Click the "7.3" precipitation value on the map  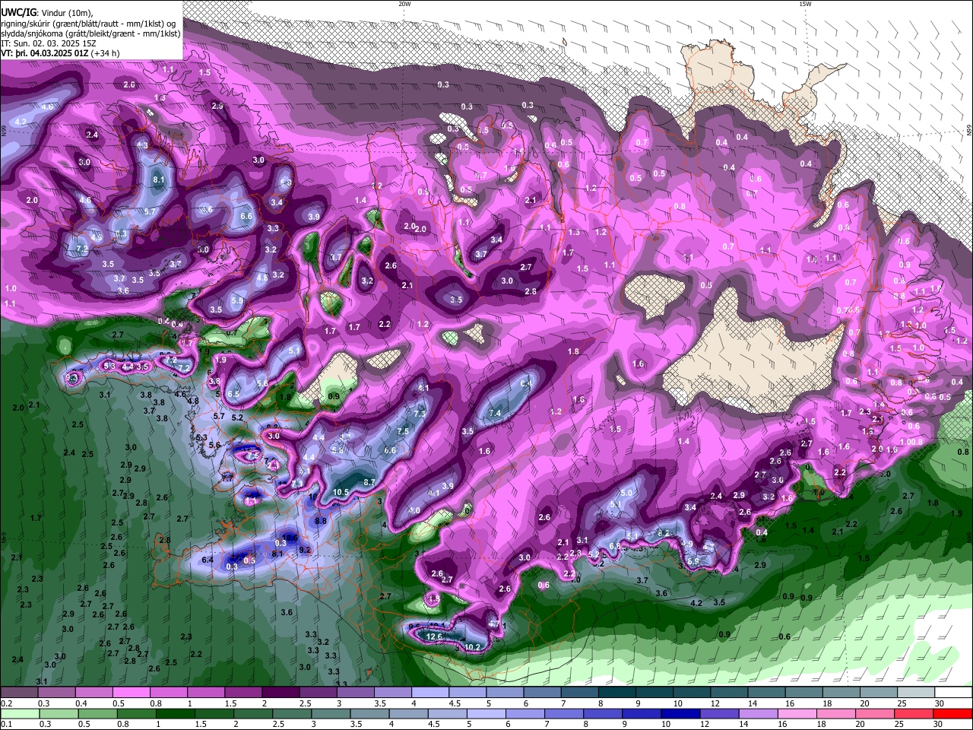point(420,413)
